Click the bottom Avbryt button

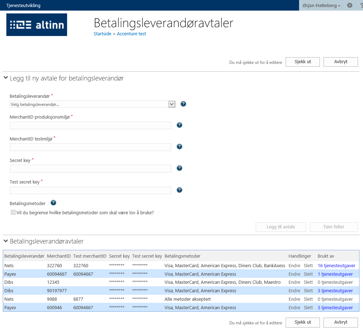pos(340,322)
